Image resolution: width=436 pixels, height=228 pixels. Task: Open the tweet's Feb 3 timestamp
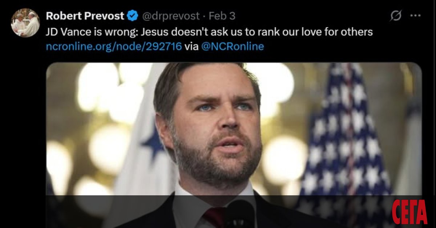click(222, 16)
